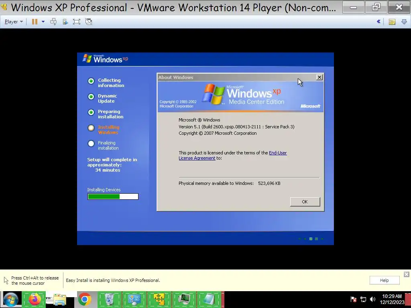Expand the power options dropdown arrow beside pause
Viewport: 411px width, 308px height.
43,22
